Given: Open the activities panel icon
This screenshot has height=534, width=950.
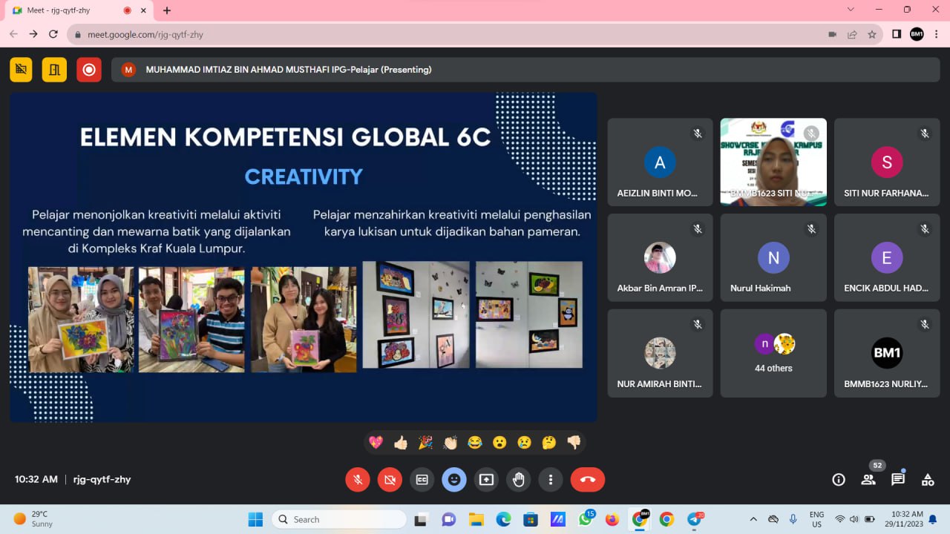Looking at the screenshot, I should tap(928, 480).
